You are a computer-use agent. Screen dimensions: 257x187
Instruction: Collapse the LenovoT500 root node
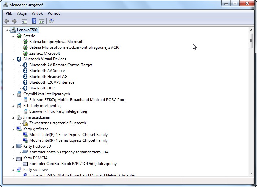7,30
